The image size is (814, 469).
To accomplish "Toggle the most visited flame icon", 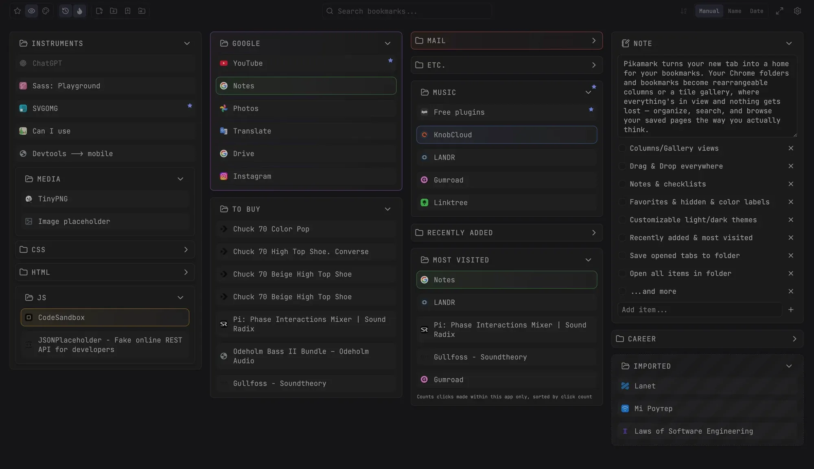I will tap(80, 11).
